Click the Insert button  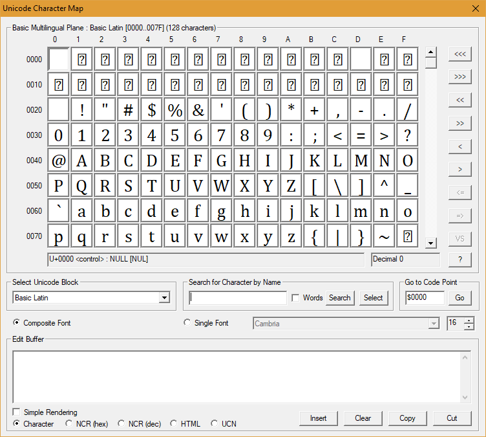click(319, 418)
